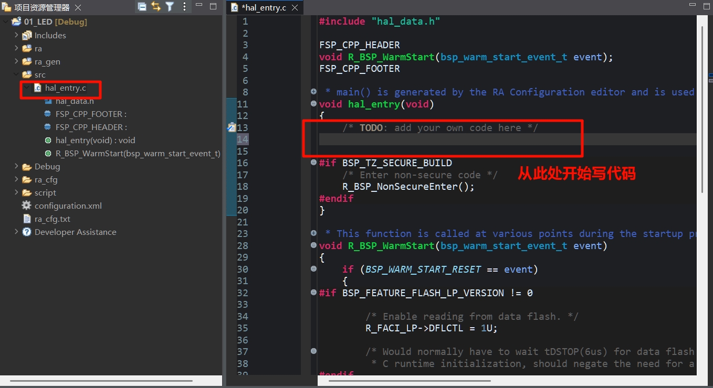Click the editor horizontal scrollbar
Image resolution: width=713 pixels, height=388 pixels.
click(x=410, y=381)
